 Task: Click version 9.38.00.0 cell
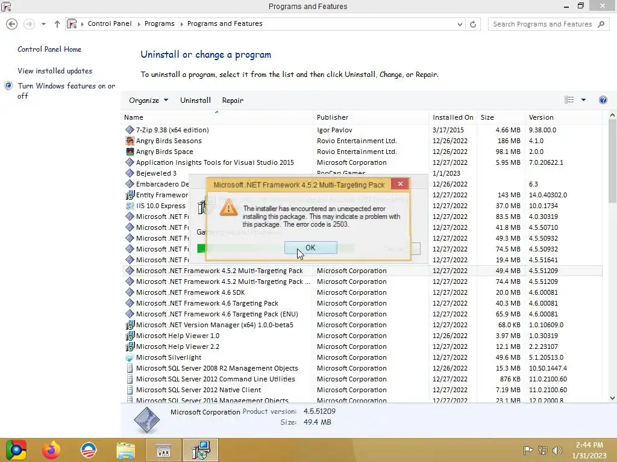[542, 130]
